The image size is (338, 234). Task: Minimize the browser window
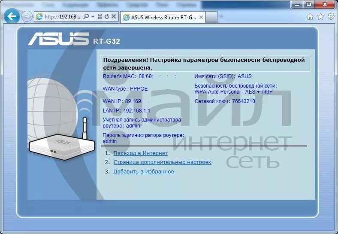[x=297, y=4]
